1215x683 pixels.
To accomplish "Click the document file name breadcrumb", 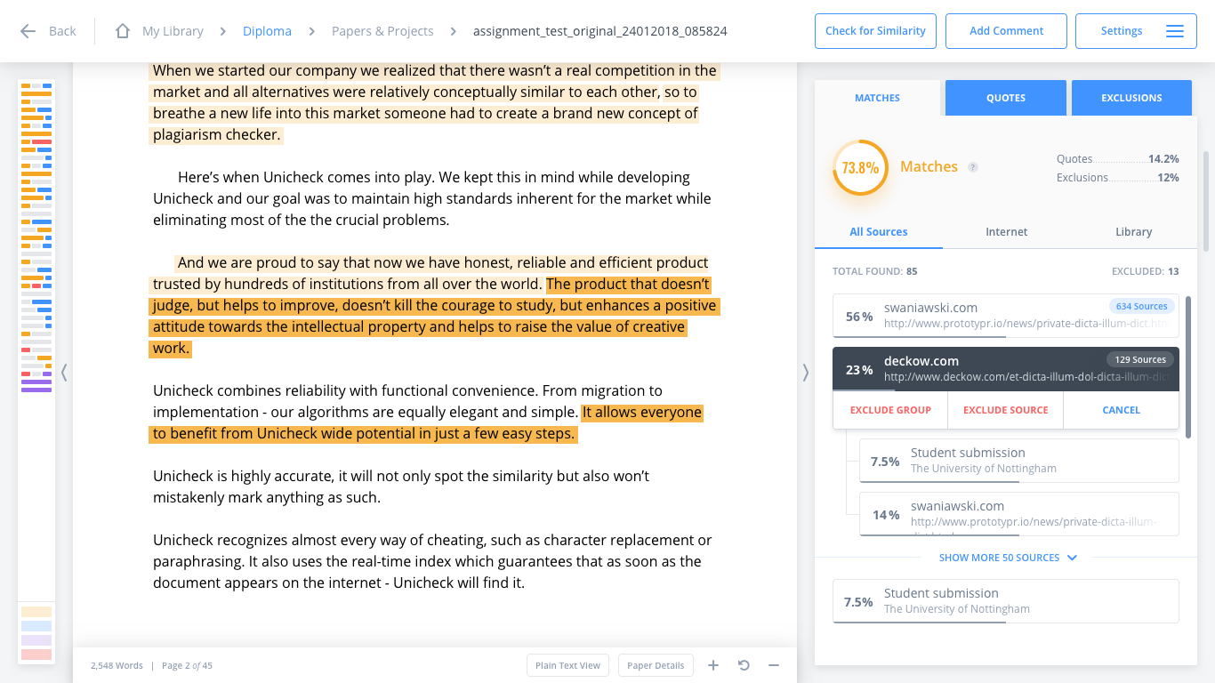I will click(x=600, y=31).
